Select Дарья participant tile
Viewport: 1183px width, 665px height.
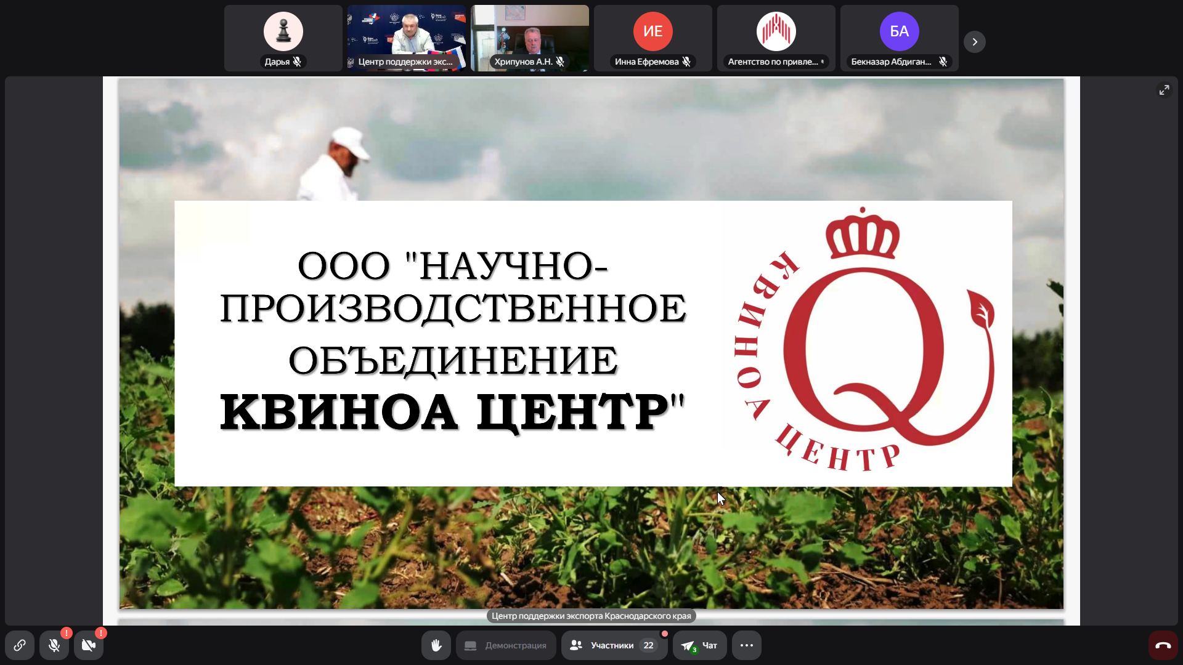[283, 38]
